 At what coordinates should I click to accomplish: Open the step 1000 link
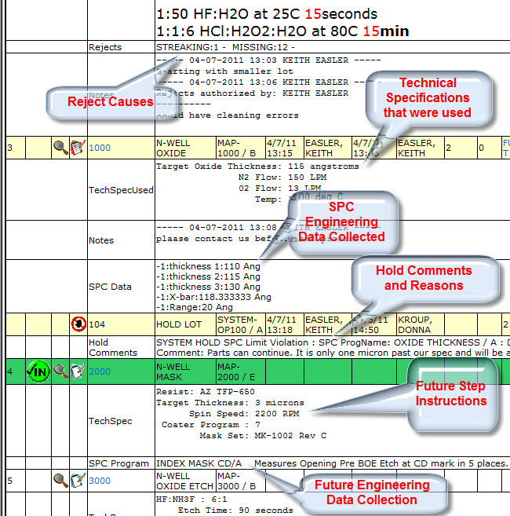click(100, 148)
